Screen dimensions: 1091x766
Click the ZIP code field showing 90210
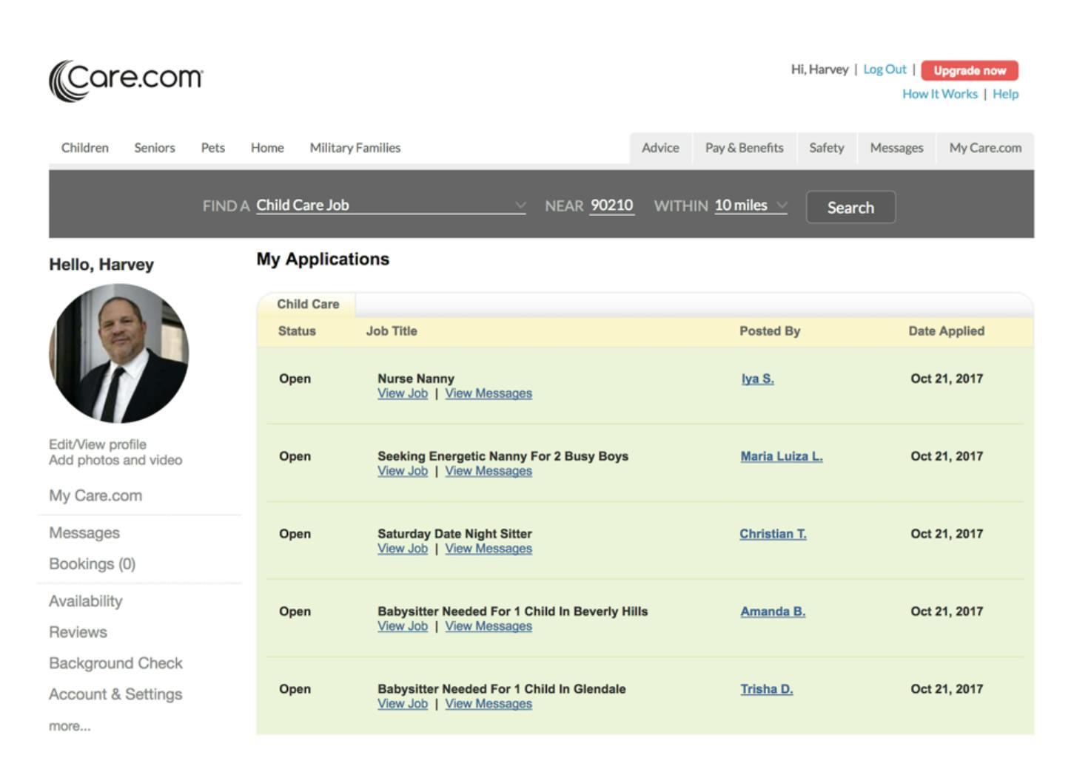click(611, 206)
